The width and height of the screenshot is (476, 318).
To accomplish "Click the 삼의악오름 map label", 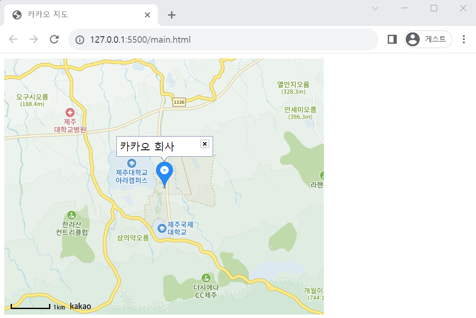I will click(x=133, y=238).
